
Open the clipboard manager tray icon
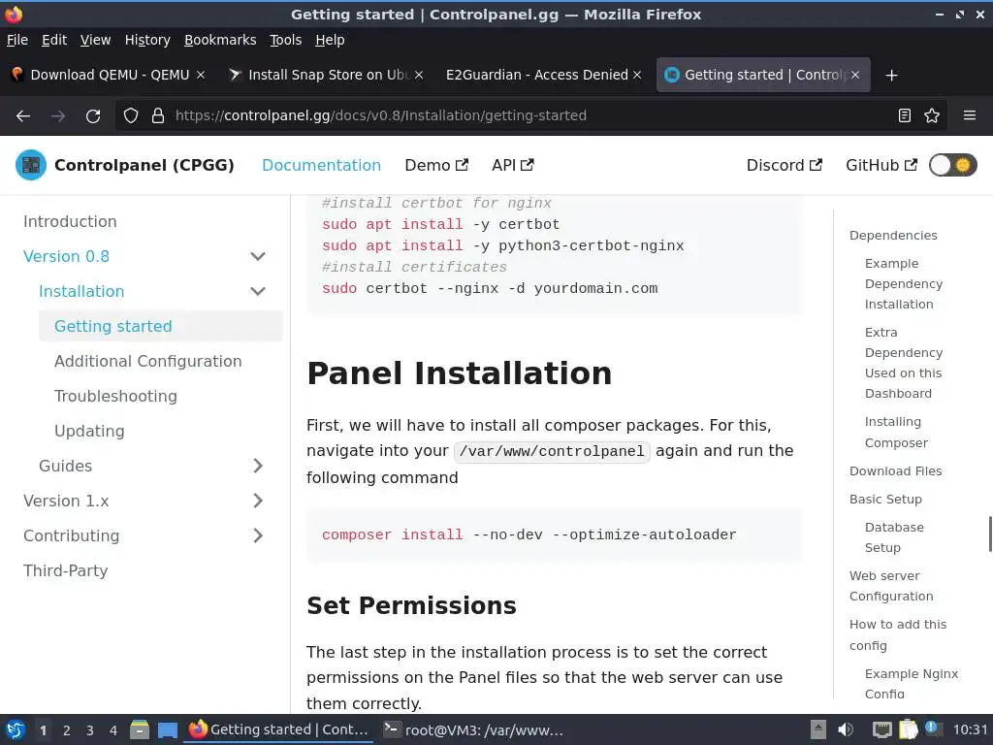click(908, 729)
